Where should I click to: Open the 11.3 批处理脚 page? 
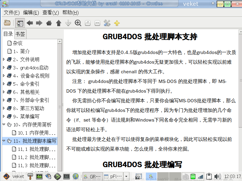pyautogui.click(x=37, y=165)
